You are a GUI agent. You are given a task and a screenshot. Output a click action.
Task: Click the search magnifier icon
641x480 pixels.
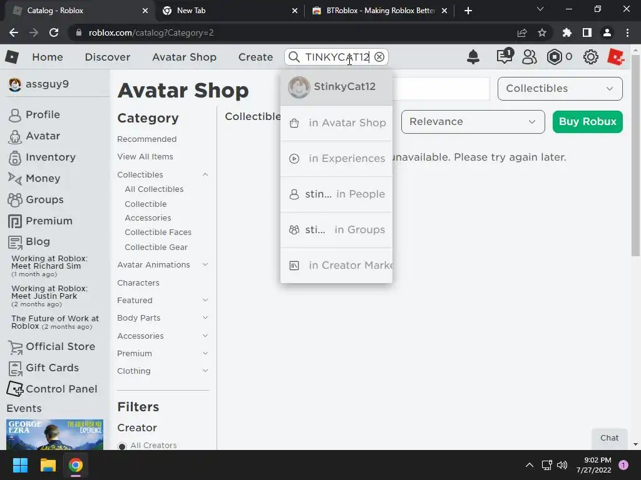click(x=294, y=57)
